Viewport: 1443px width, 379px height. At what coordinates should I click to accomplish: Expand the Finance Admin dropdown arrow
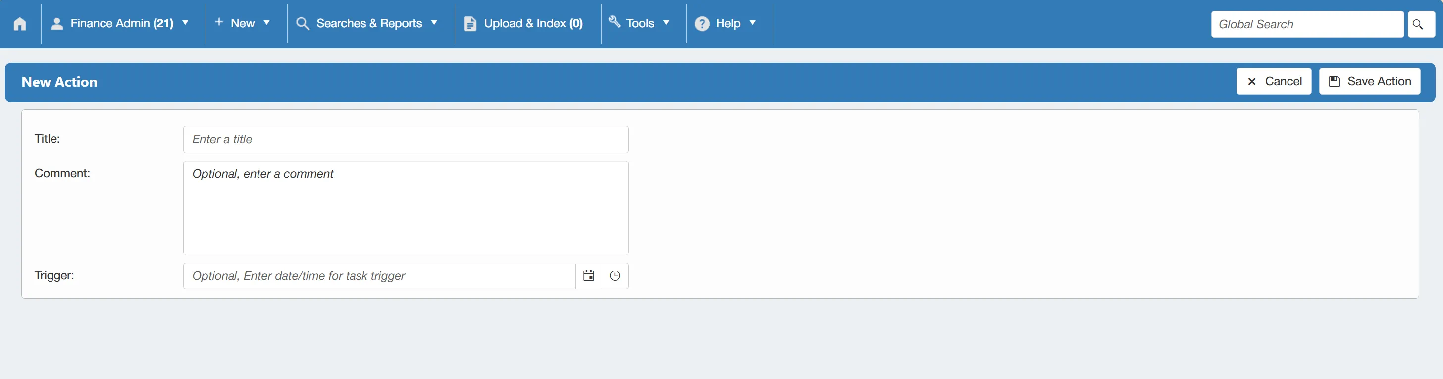click(185, 23)
